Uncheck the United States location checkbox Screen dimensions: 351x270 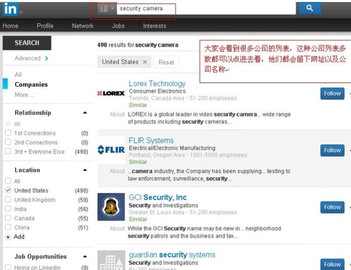point(8,191)
